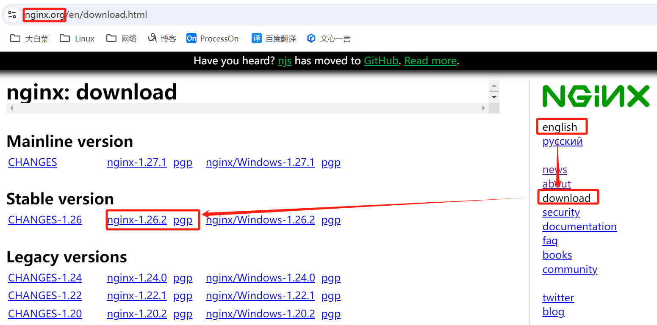
Task: Click the site settings icon in address bar
Action: pyautogui.click(x=12, y=15)
